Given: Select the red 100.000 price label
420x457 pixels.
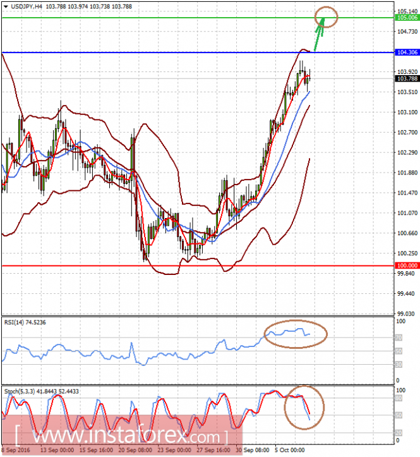Looking at the screenshot, I should coord(407,265).
